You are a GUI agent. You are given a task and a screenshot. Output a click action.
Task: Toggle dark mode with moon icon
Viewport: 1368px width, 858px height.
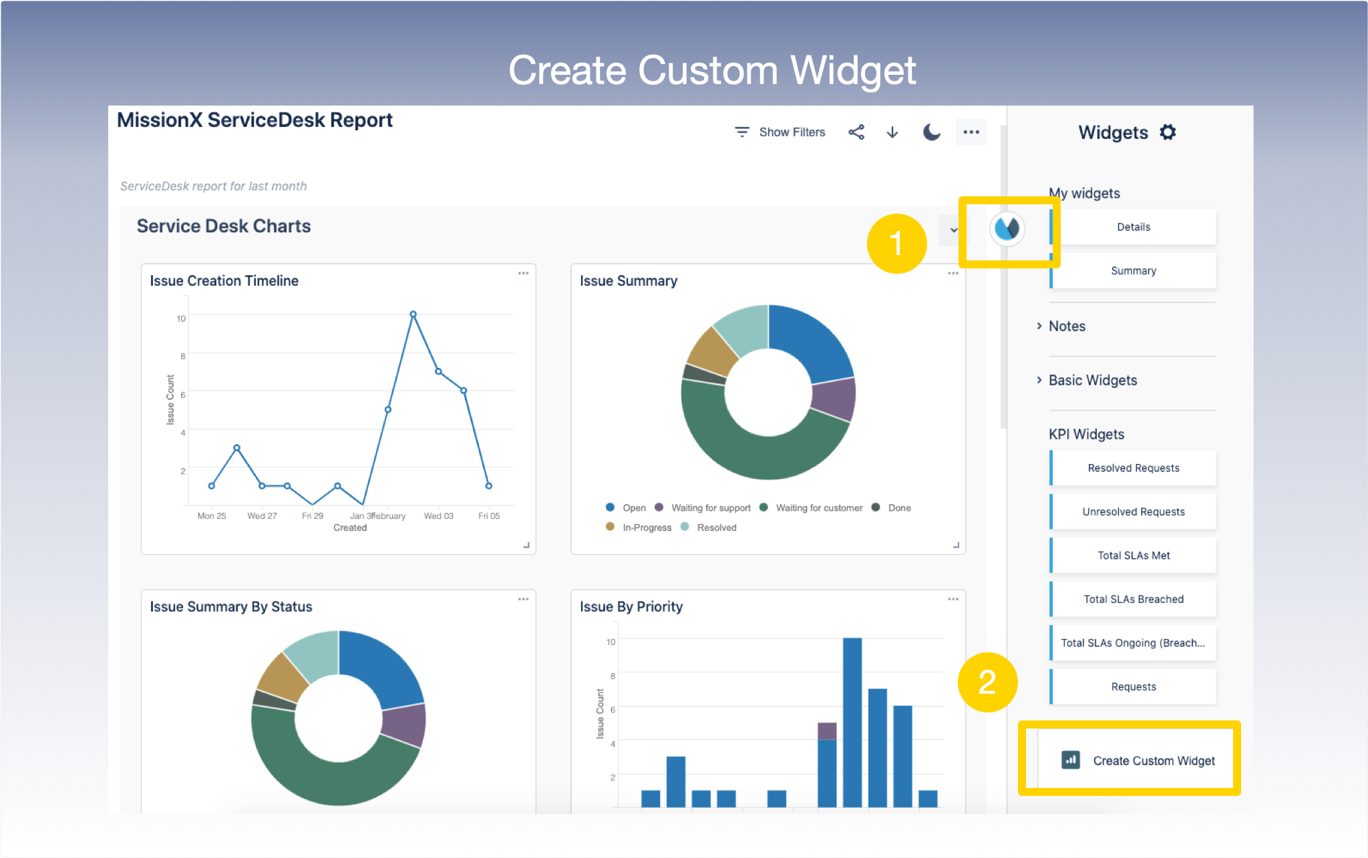(x=931, y=132)
